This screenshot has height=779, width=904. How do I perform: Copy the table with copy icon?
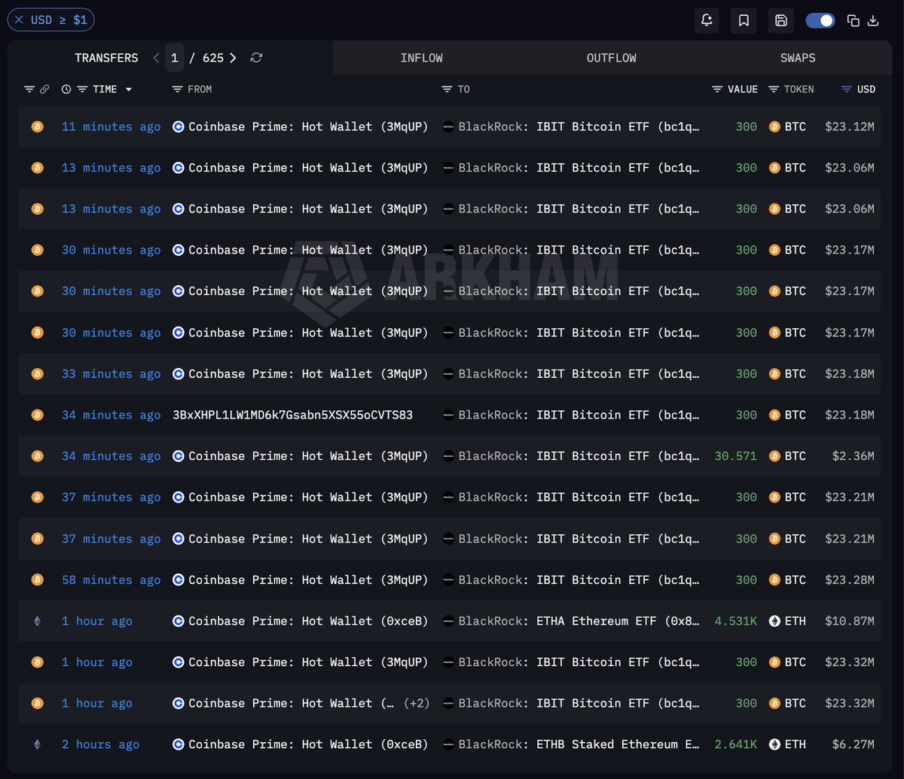854,20
